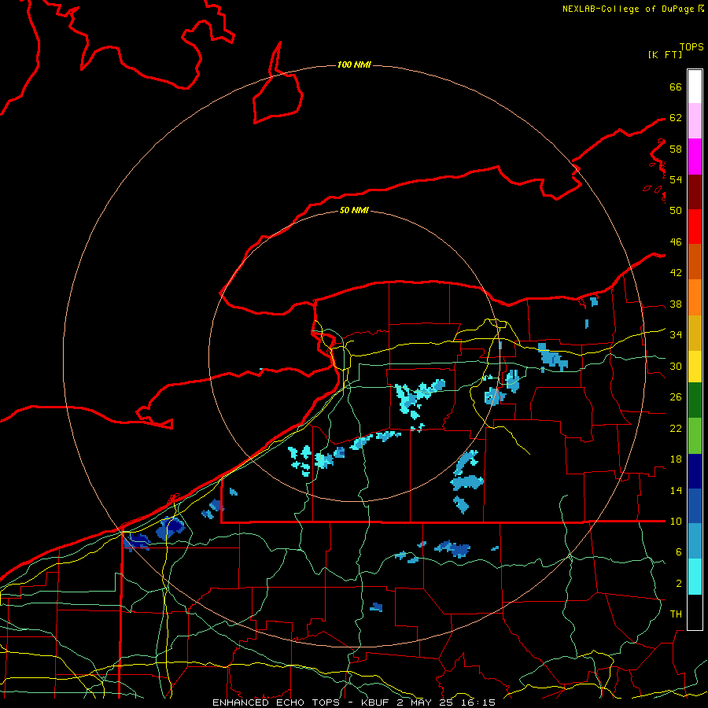This screenshot has height=708, width=708.
Task: Click the legend value 46
Action: pos(676,242)
